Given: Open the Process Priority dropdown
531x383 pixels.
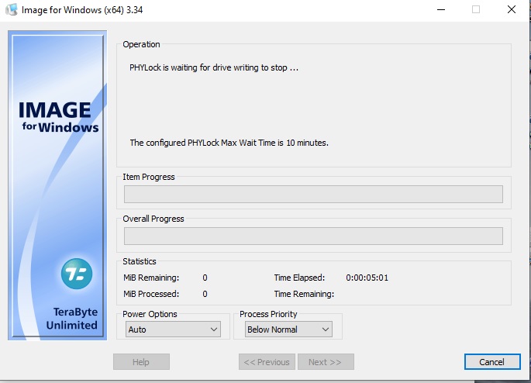Looking at the screenshot, I should point(288,330).
